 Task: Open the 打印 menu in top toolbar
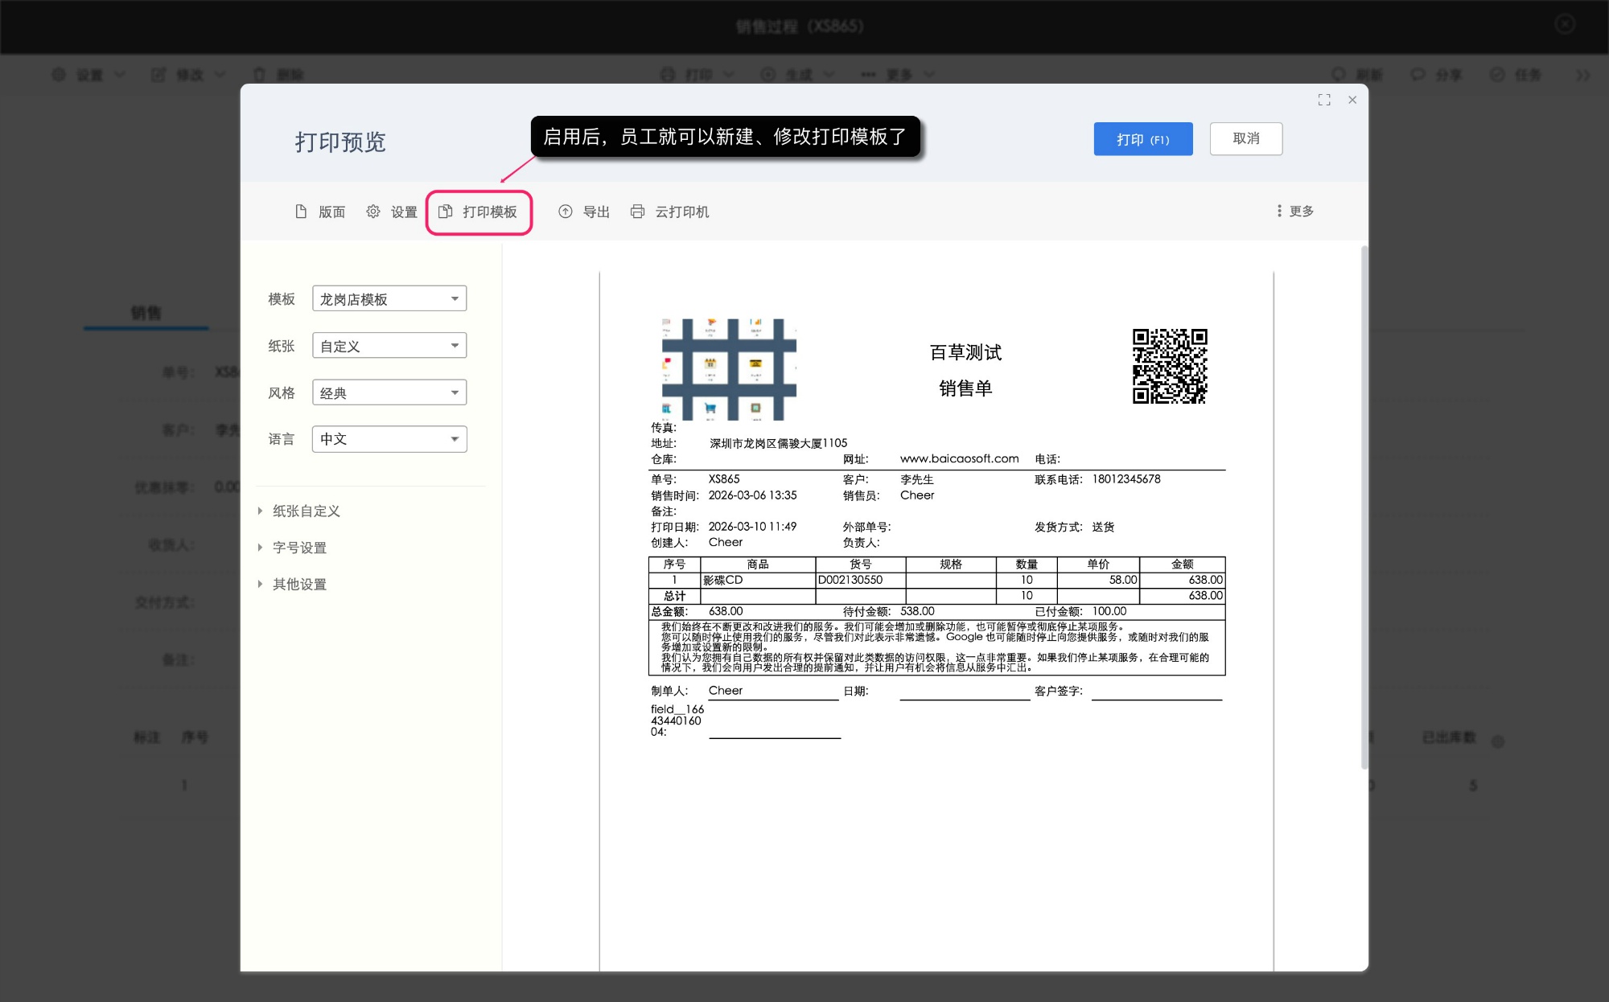click(x=698, y=74)
